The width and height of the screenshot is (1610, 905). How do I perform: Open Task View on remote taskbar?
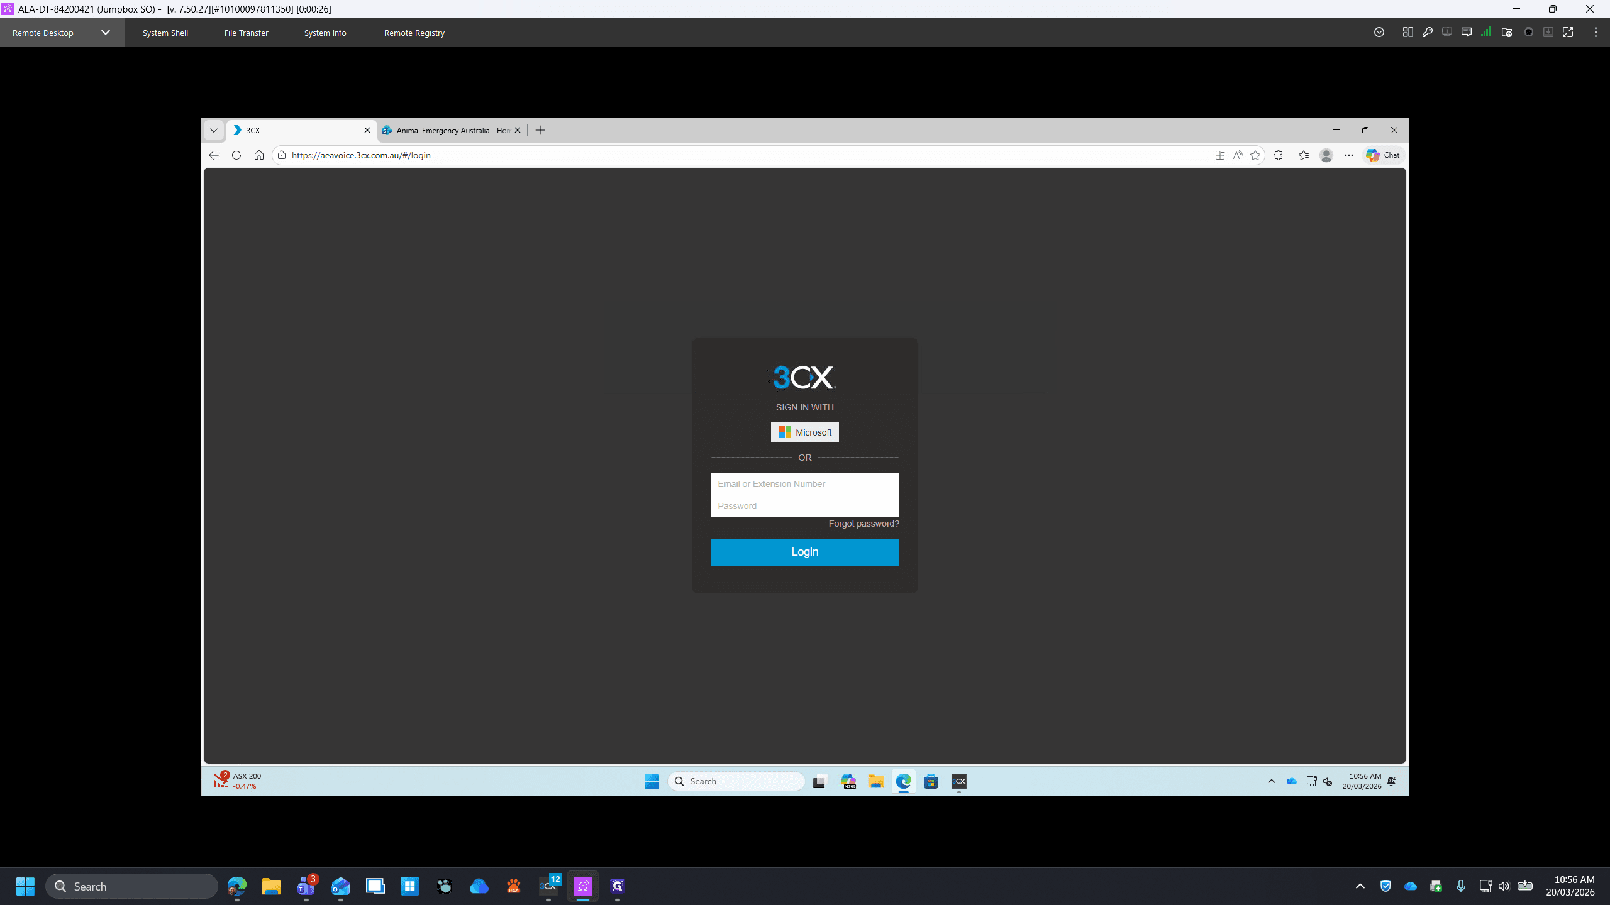(819, 781)
